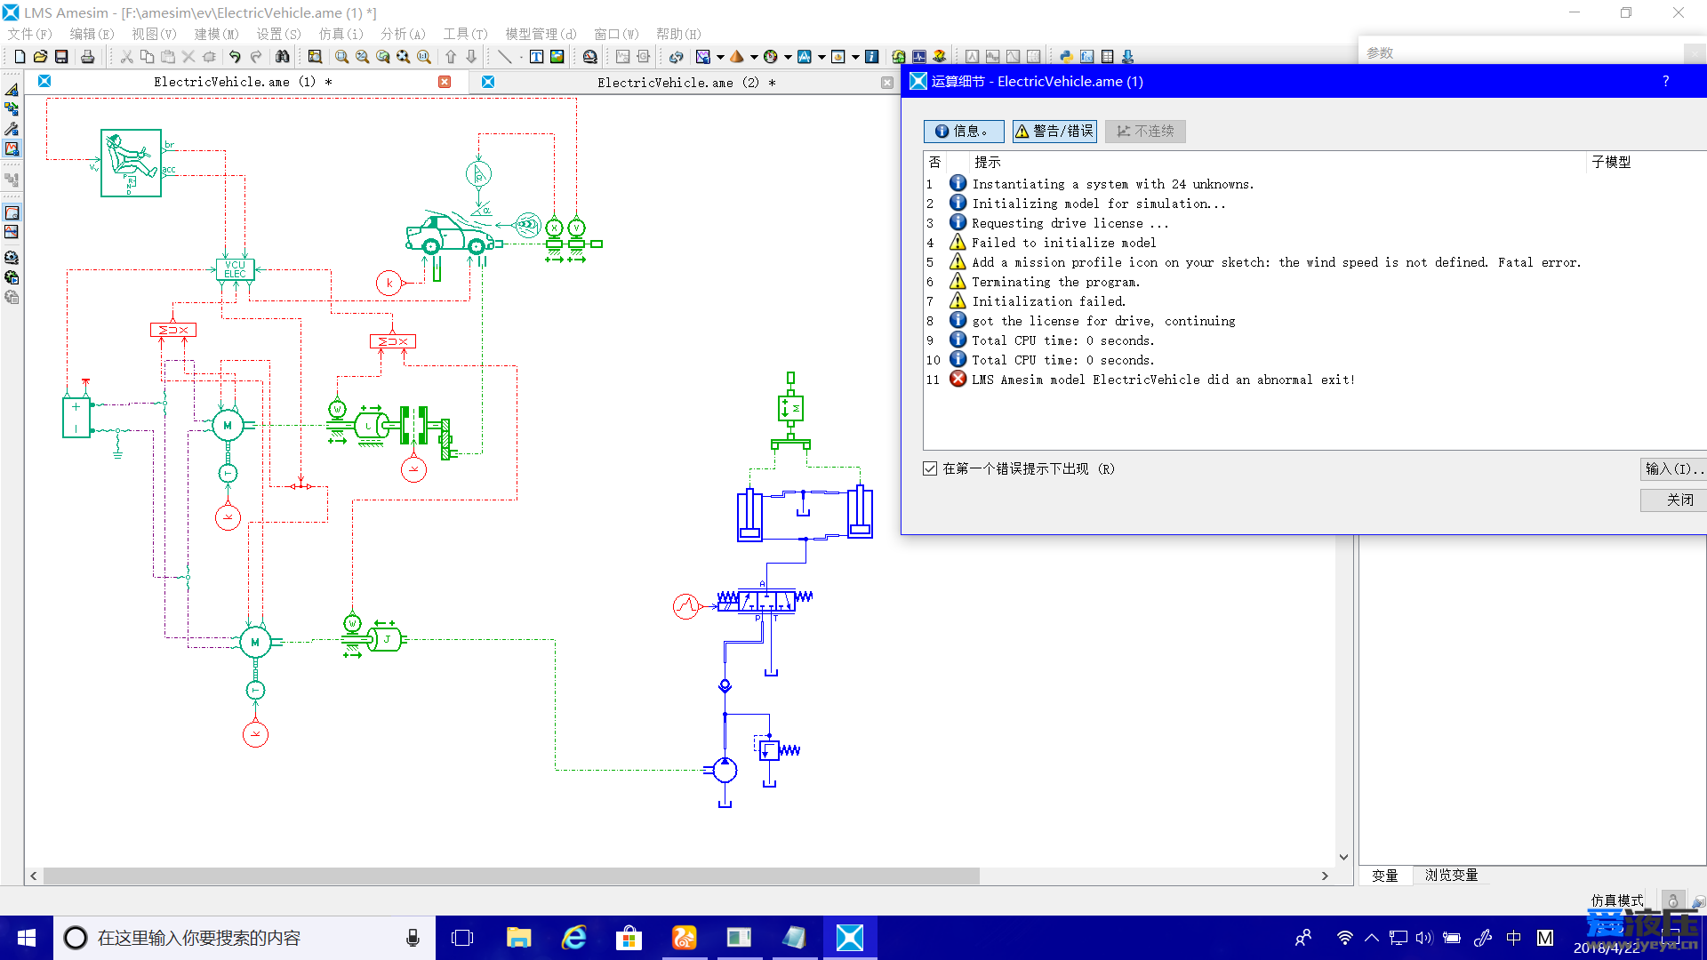Undo last action in toolbar
This screenshot has width=1707, height=960.
[x=235, y=57]
